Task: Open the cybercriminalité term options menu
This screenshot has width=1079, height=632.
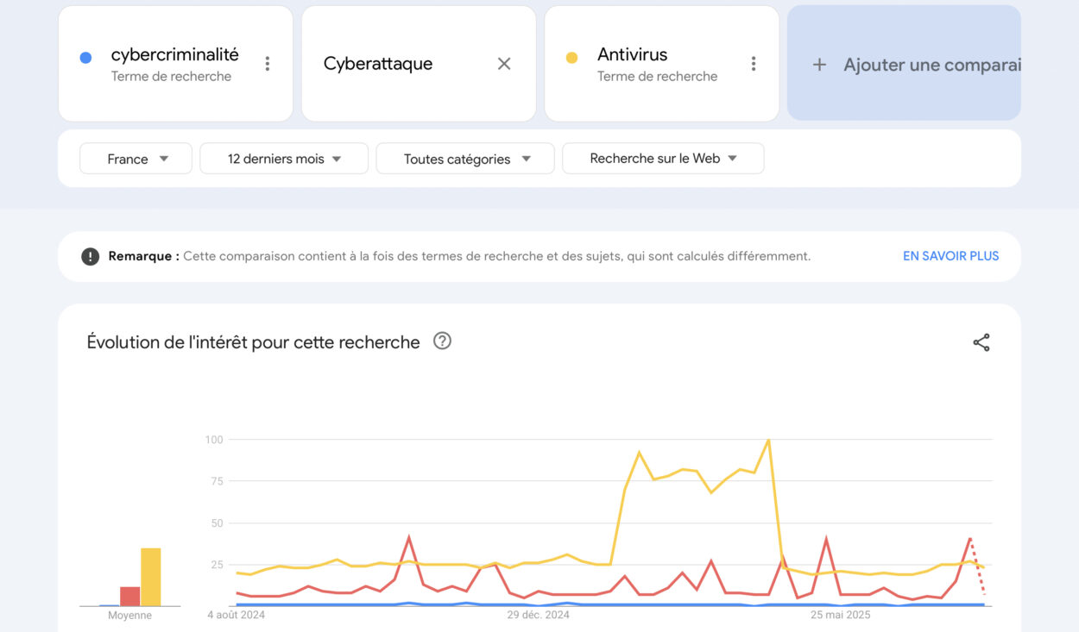Action: click(268, 64)
